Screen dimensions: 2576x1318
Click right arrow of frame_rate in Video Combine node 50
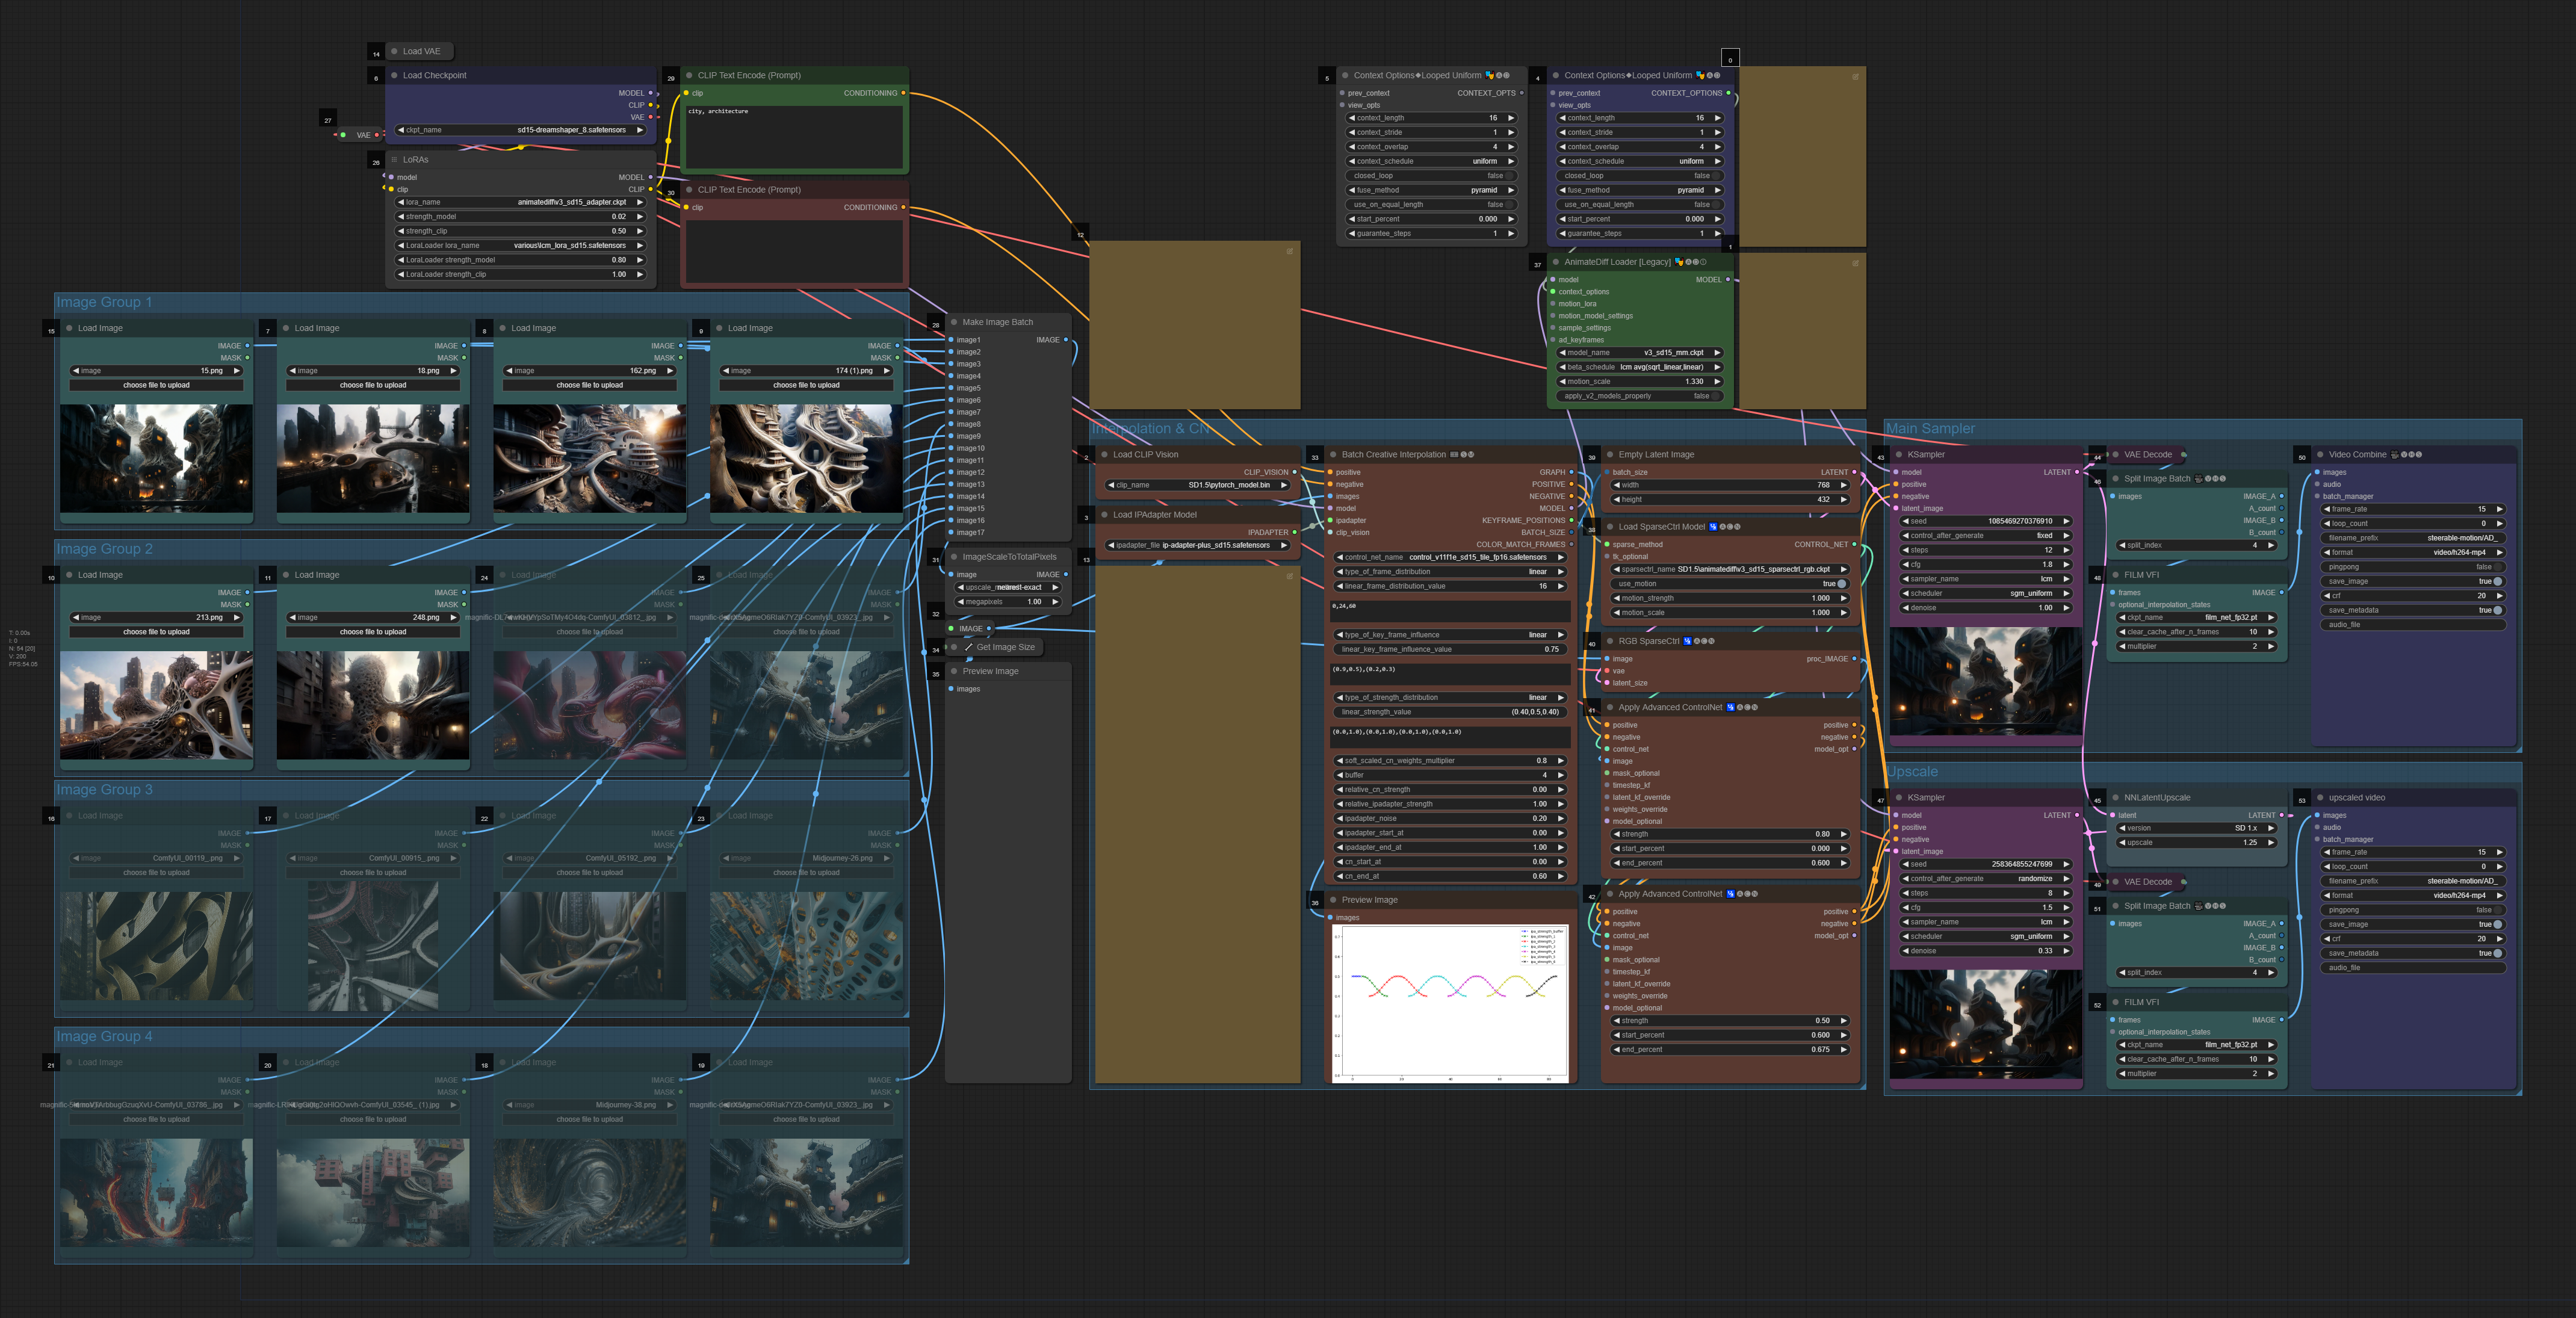tap(2499, 509)
